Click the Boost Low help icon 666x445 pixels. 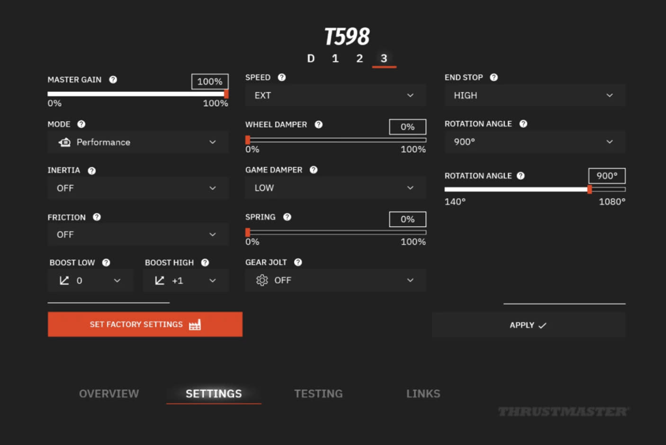(106, 262)
